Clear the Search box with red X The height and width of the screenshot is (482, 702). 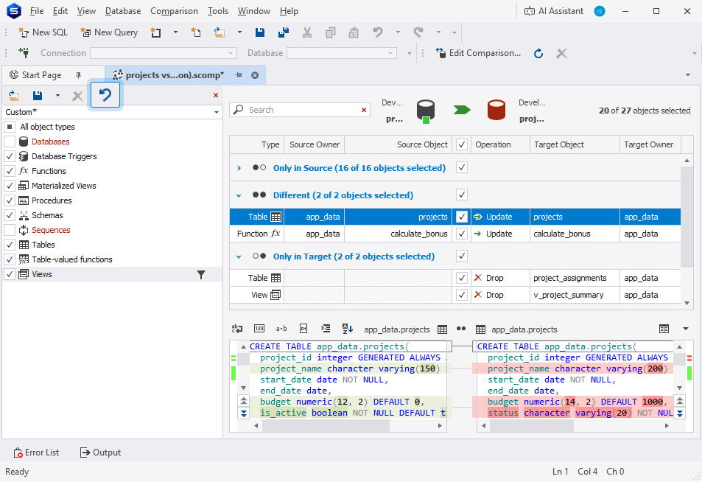coord(364,110)
